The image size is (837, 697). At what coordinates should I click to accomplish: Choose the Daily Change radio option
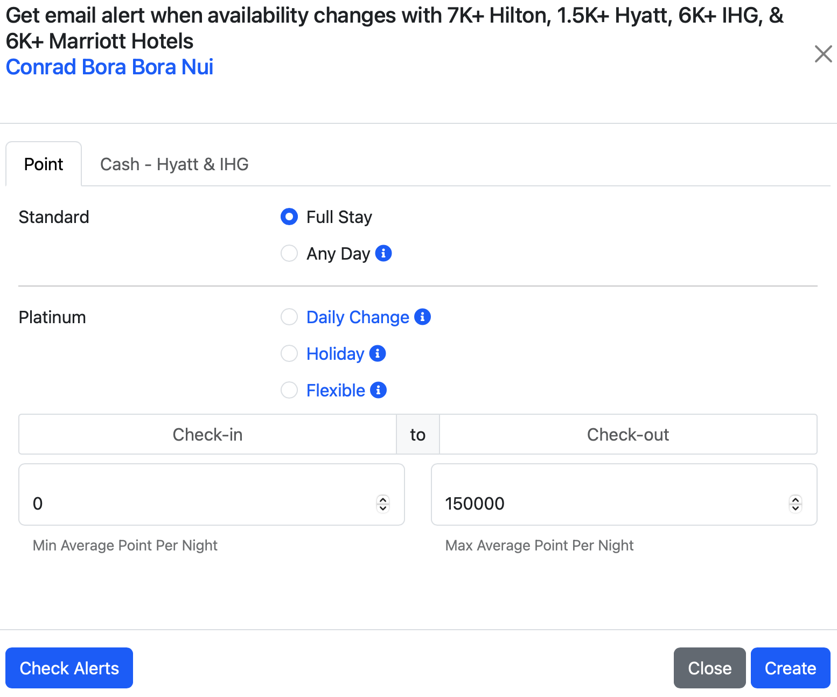tap(289, 317)
